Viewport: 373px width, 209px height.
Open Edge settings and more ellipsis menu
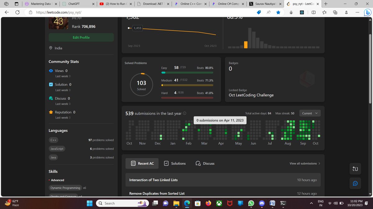357,12
